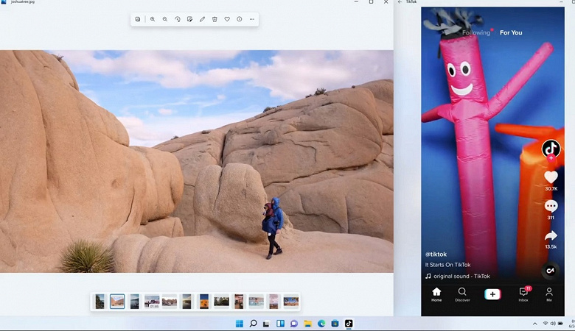This screenshot has width=575, height=331.
Task: Follow the TikTok profile via avatar plus
Action: (551, 158)
